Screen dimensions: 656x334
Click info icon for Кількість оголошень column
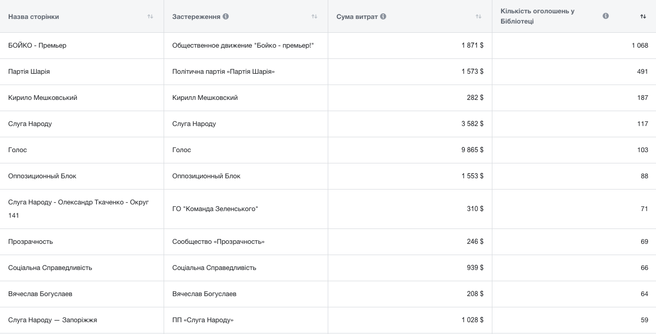point(606,16)
